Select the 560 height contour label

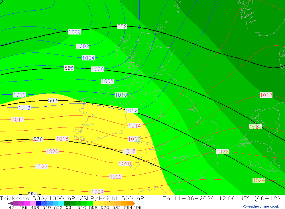[69, 68]
